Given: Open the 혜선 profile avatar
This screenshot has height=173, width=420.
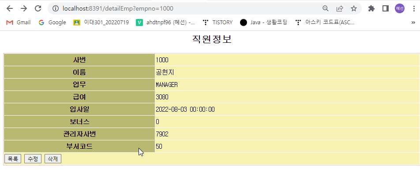Looking at the screenshot, I should (x=399, y=8).
